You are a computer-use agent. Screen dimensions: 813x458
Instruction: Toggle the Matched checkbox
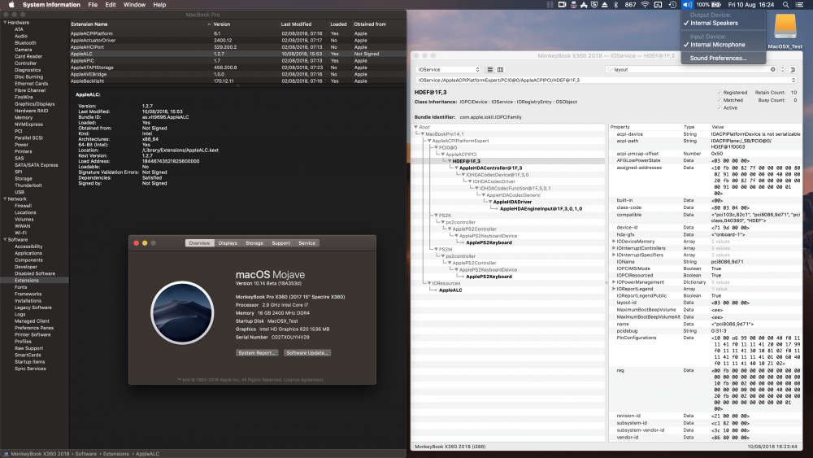tap(720, 100)
